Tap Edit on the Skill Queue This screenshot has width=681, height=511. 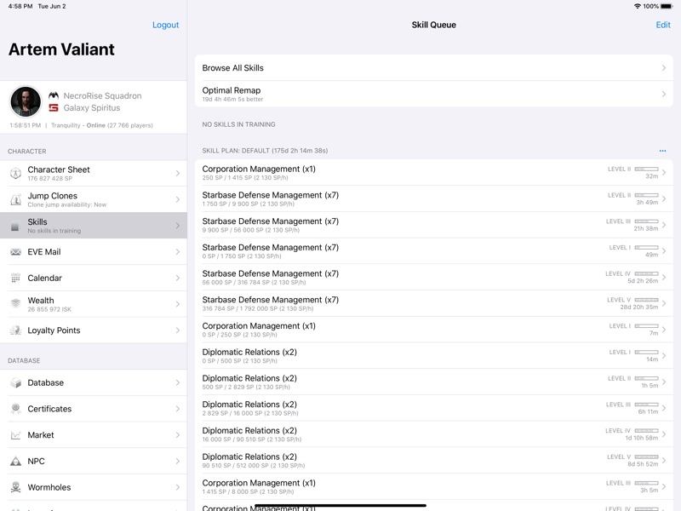pos(663,25)
